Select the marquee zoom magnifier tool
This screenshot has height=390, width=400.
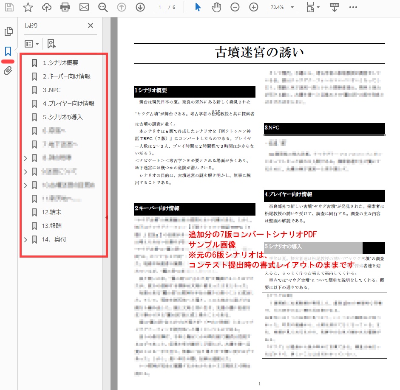pyautogui.click(x=102, y=7)
